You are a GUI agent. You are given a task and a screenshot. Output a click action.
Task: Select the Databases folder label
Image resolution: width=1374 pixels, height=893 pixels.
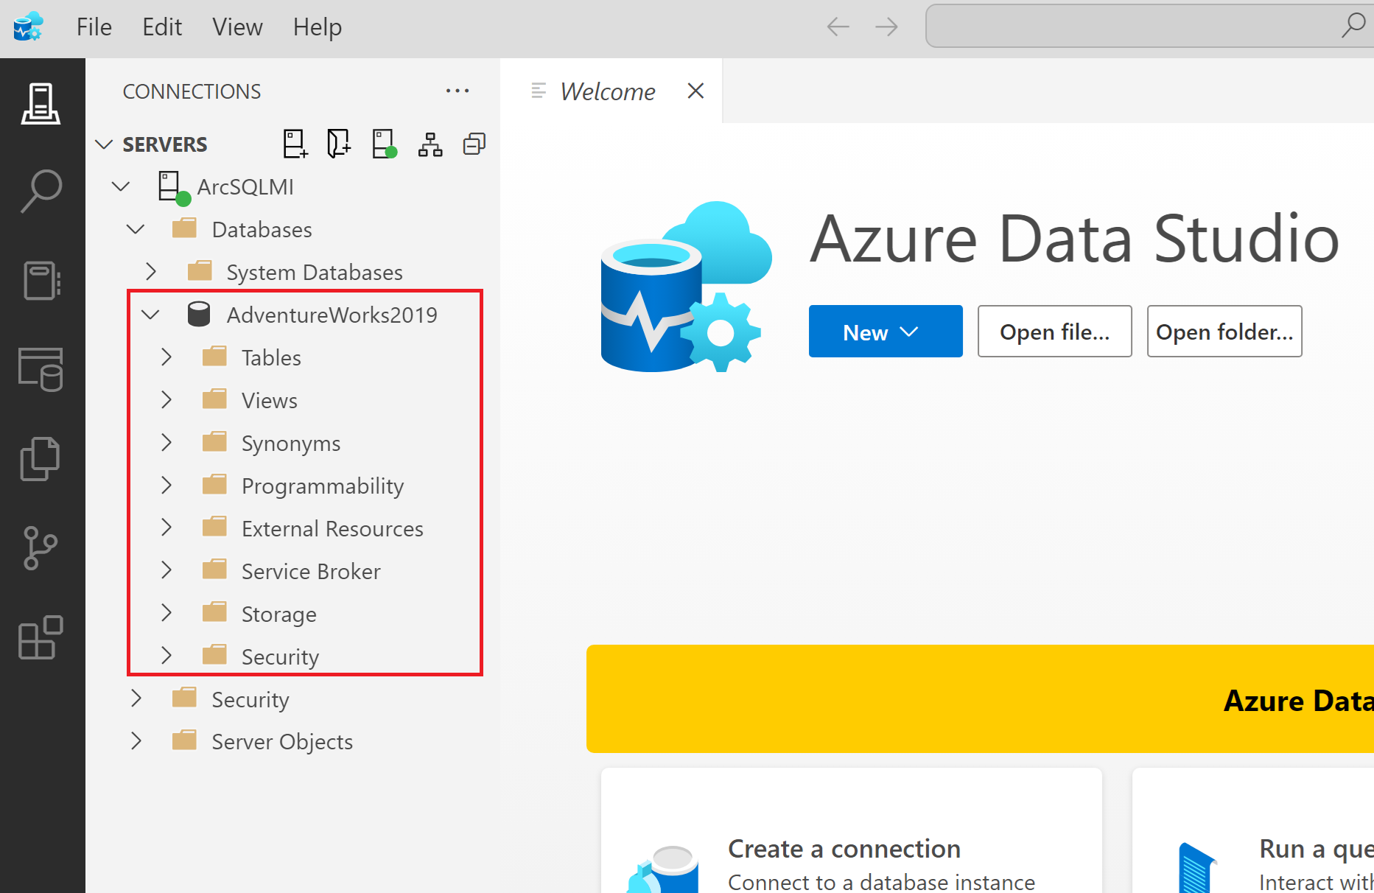[262, 230]
